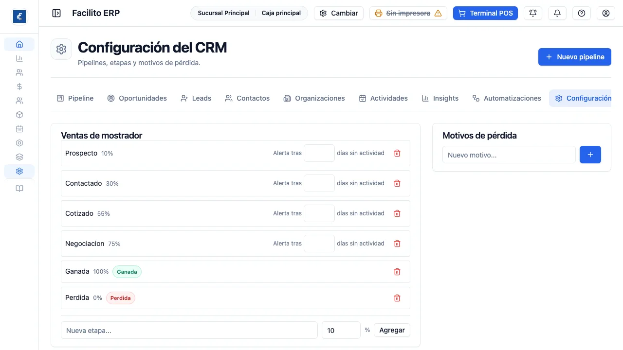Screen dimensions: 623x350
Task: Delete the Ganada stage
Action: pyautogui.click(x=397, y=272)
